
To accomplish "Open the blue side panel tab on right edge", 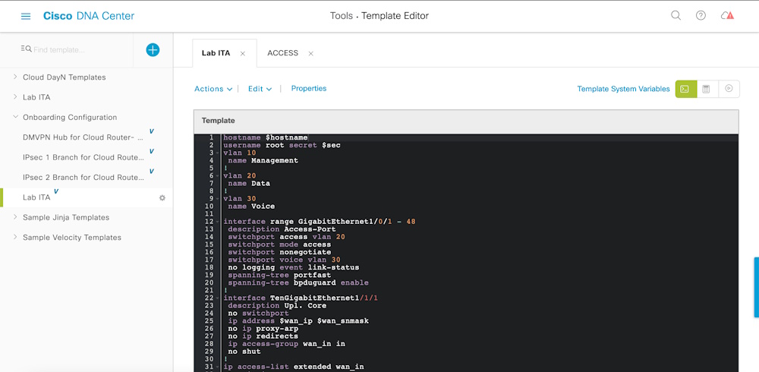I will (x=757, y=287).
